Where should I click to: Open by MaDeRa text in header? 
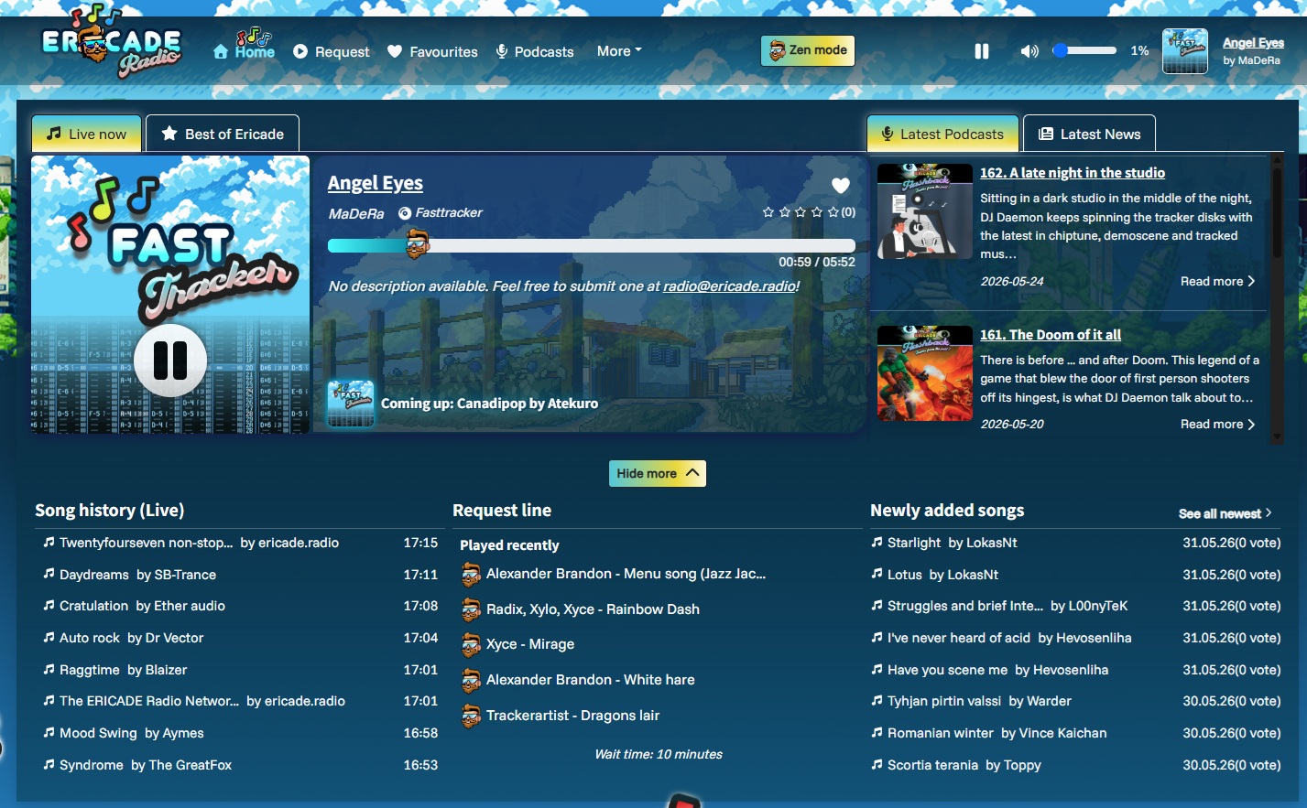(1251, 60)
